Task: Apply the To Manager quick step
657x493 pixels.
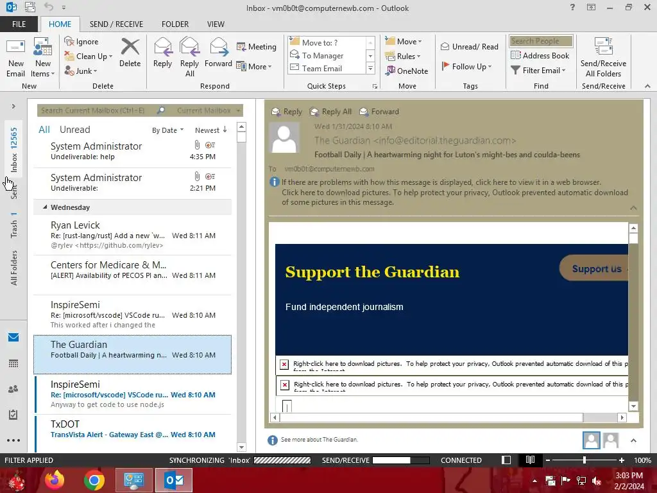Action: tap(327, 55)
